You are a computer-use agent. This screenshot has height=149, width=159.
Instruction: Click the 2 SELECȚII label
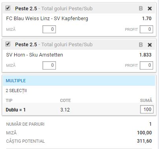[x=16, y=91]
